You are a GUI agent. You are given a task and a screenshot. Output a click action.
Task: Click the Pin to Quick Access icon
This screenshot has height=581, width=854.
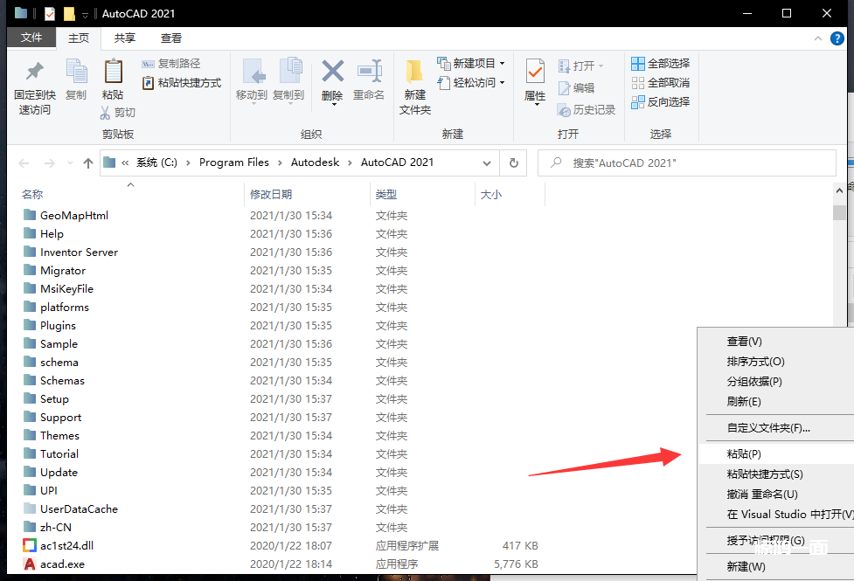35,73
